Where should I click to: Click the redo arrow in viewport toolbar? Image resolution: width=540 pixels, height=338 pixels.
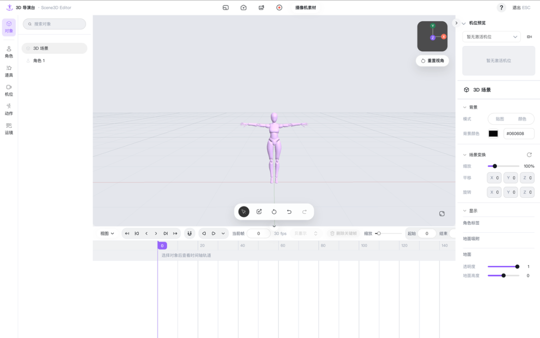[304, 212]
